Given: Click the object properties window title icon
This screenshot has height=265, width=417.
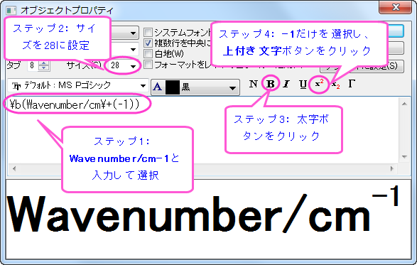Looking at the screenshot, I should [11, 11].
